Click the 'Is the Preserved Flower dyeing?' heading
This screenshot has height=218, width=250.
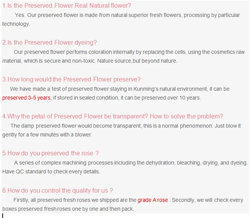[x=50, y=42]
